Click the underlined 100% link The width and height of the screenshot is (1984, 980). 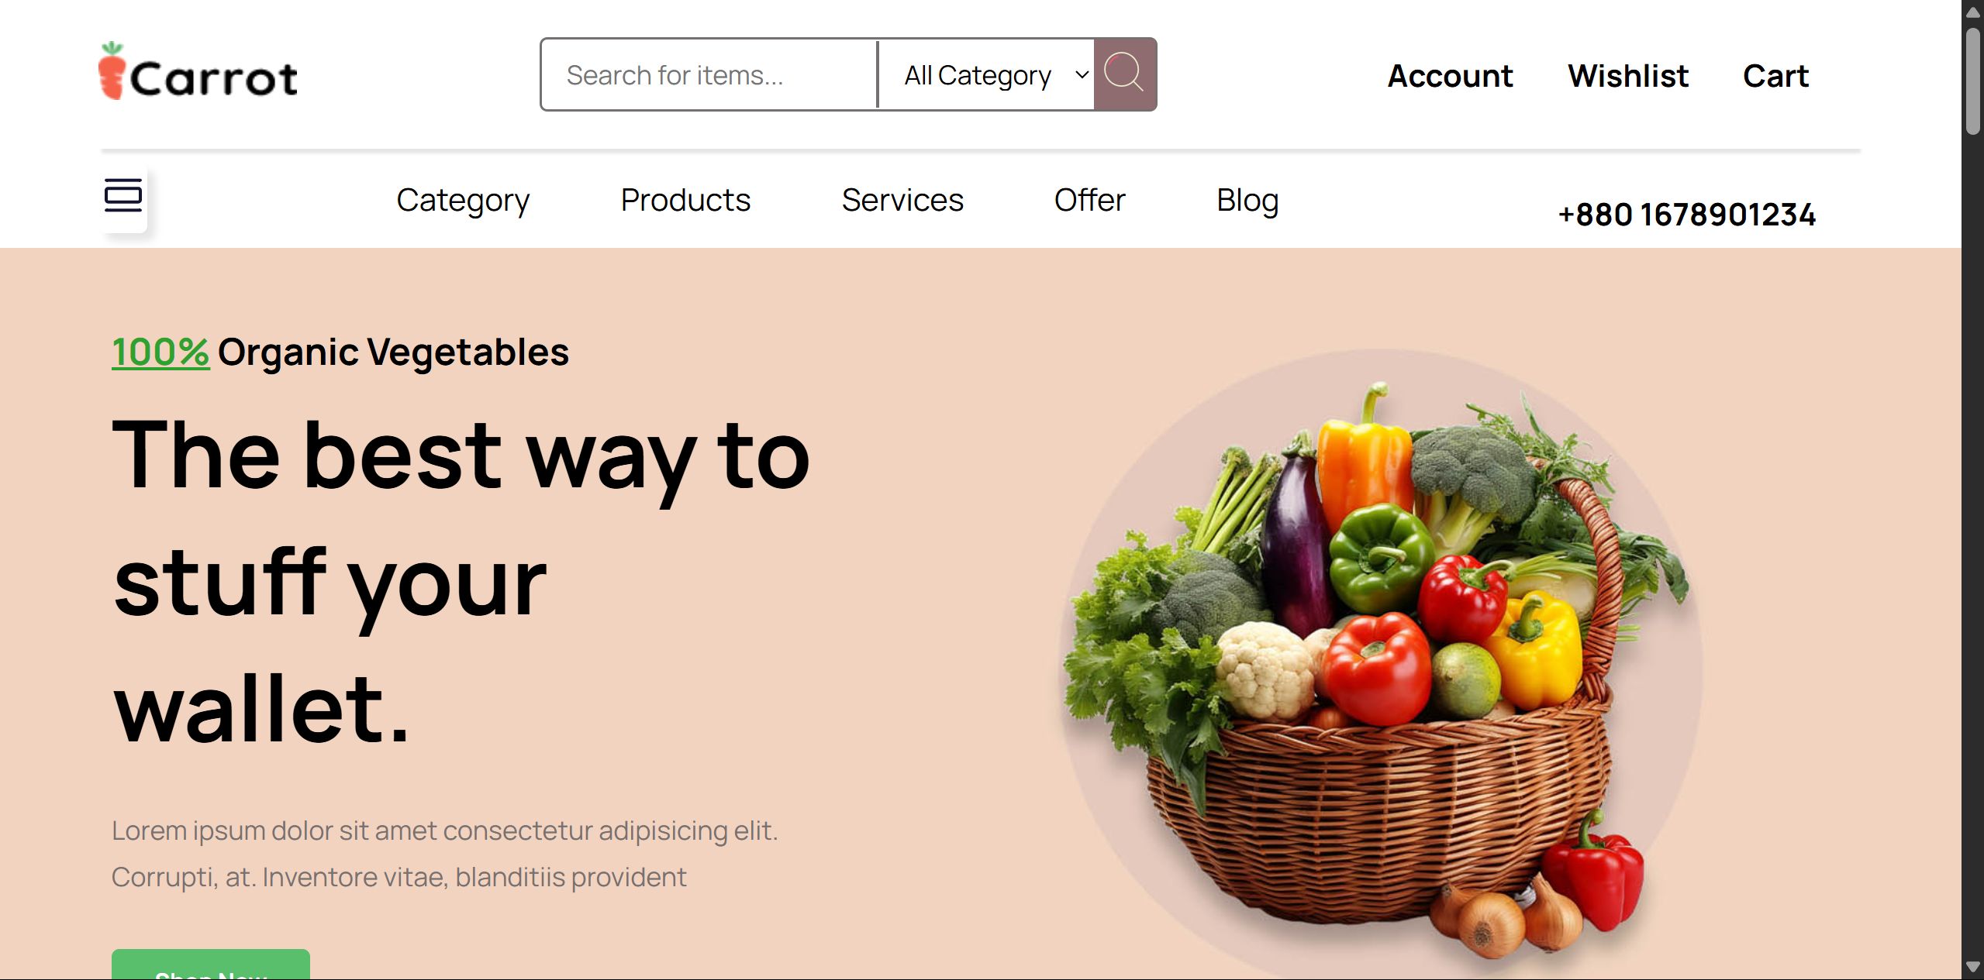click(160, 352)
